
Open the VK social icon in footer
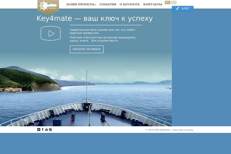pos(39,129)
